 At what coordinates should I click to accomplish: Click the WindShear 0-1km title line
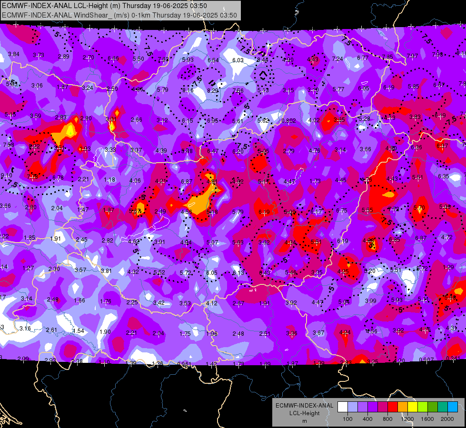coord(119,15)
